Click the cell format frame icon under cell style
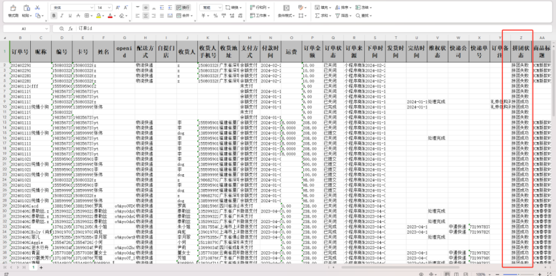 pos(302,15)
